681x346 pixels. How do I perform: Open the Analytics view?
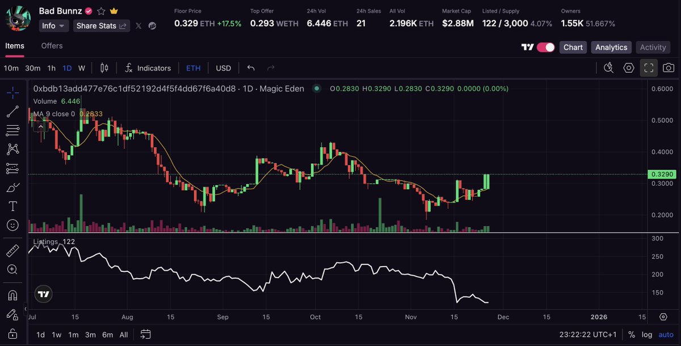611,48
